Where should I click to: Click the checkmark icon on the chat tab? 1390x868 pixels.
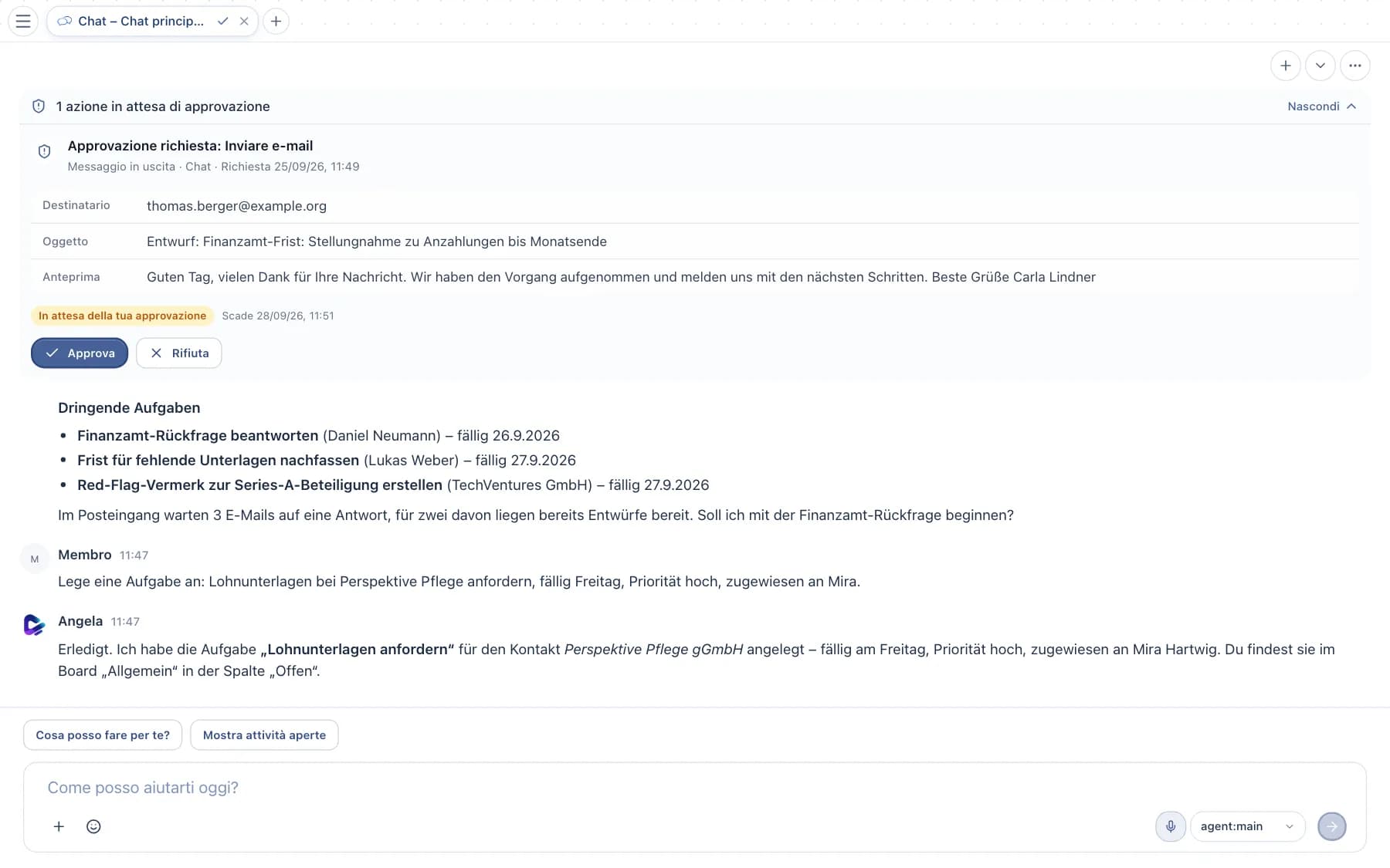click(222, 21)
